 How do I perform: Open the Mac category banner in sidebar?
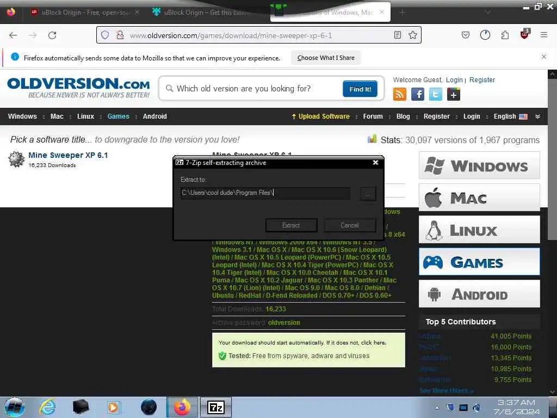(x=479, y=198)
